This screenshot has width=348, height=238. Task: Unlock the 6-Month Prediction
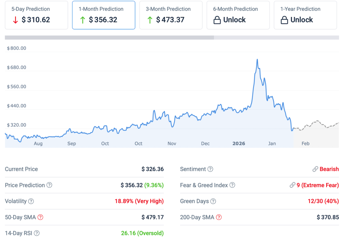pos(238,15)
